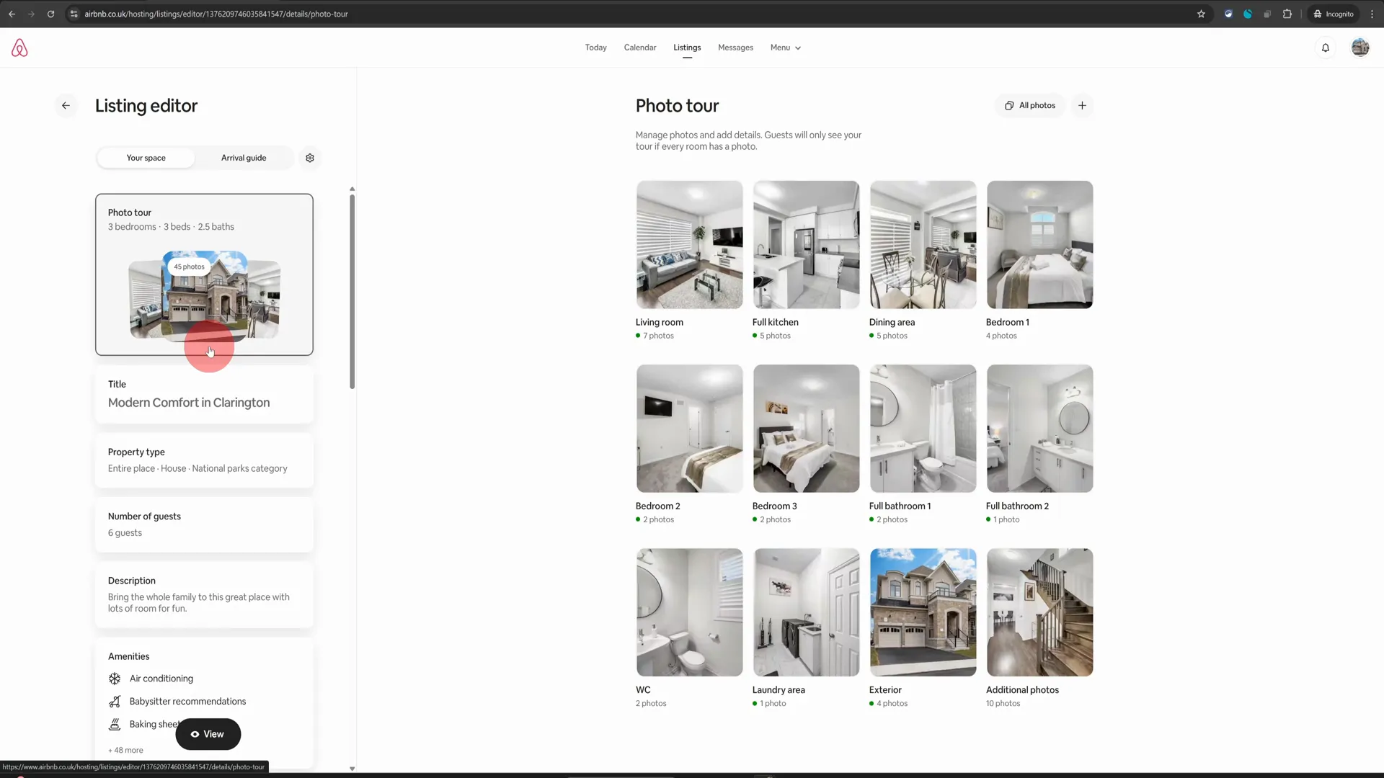This screenshot has width=1384, height=778.
Task: Click the Incognito indicator in Chrome
Action: click(x=1334, y=14)
